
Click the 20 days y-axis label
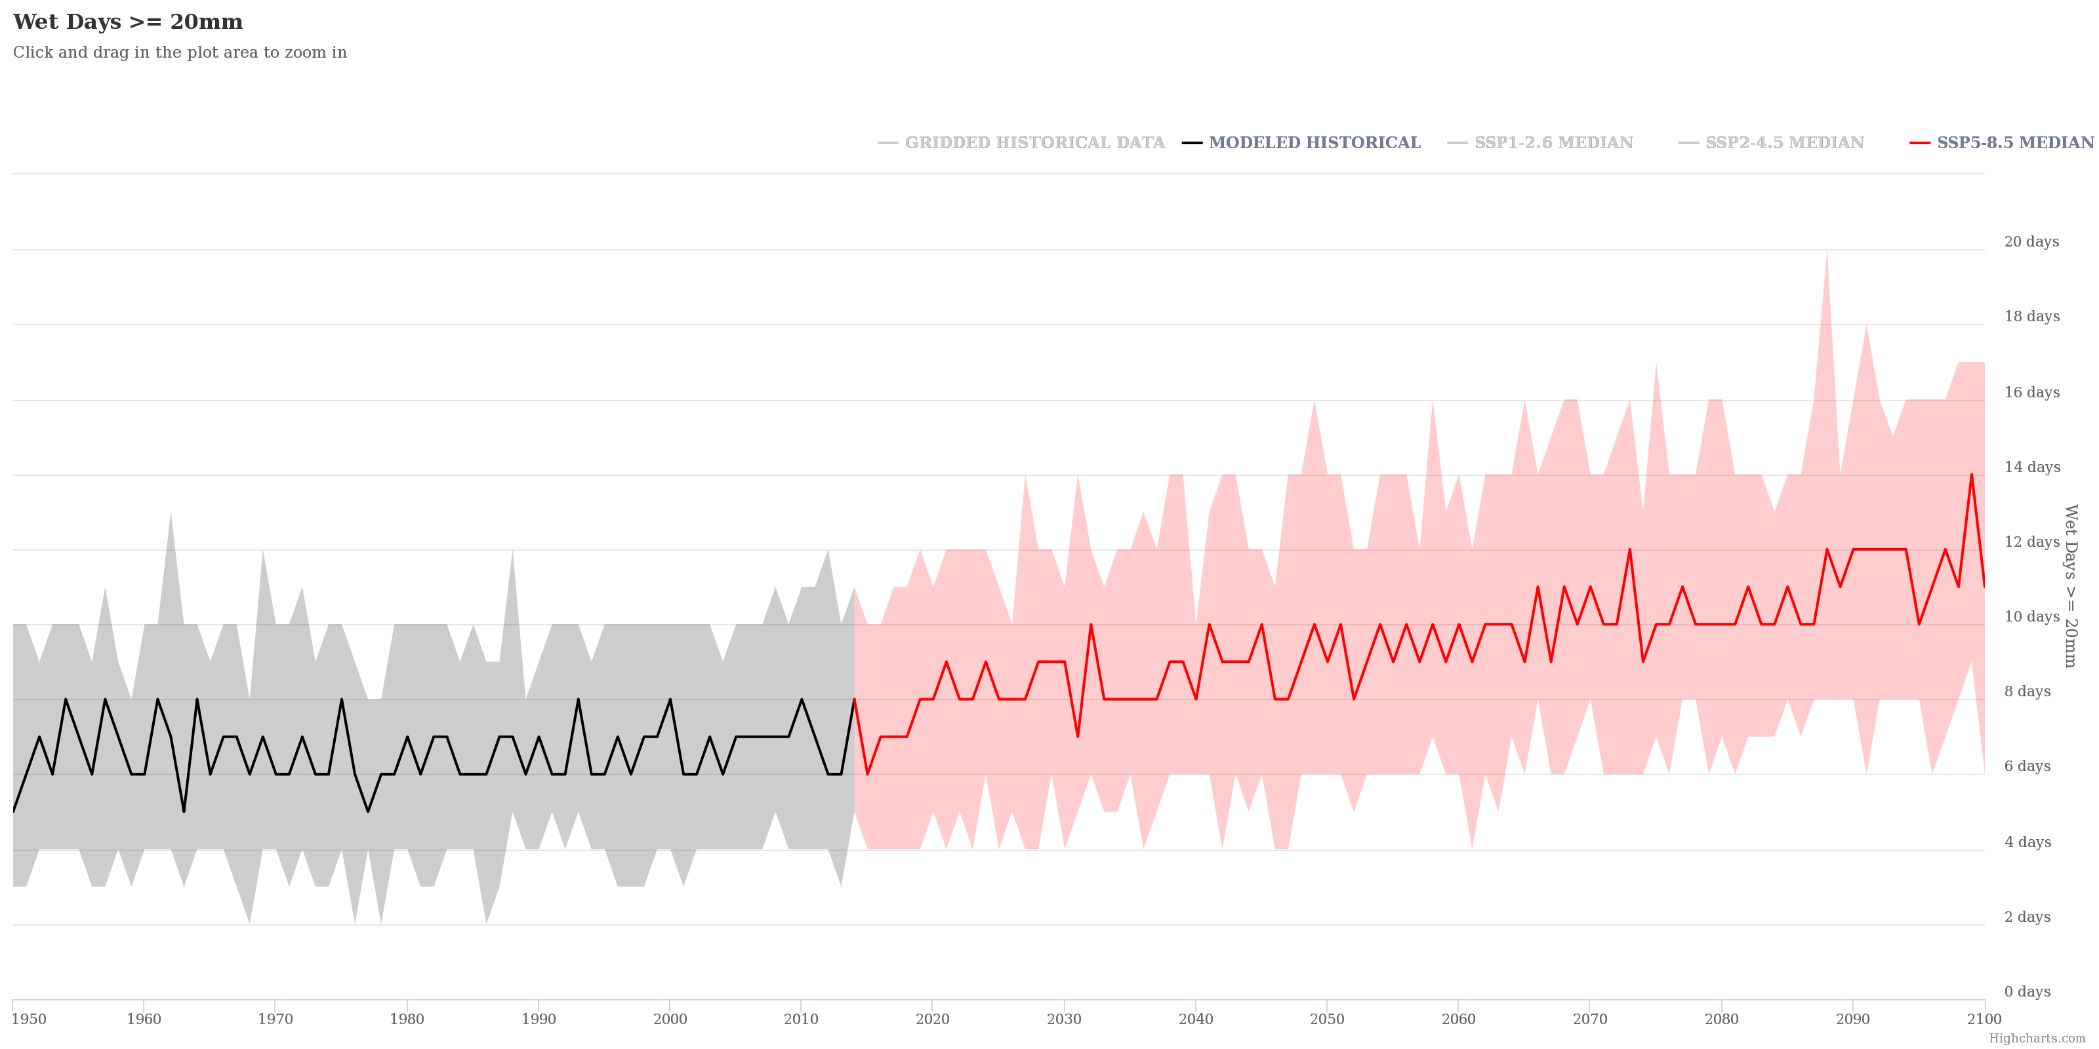[x=2031, y=242]
